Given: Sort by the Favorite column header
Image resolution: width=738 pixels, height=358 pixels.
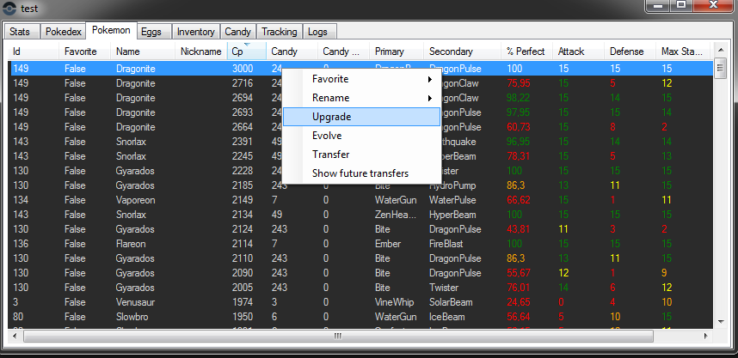Looking at the screenshot, I should (x=84, y=52).
